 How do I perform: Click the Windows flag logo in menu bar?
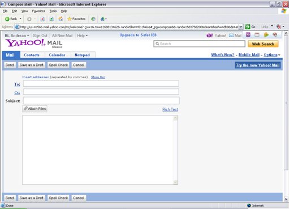(284, 11)
